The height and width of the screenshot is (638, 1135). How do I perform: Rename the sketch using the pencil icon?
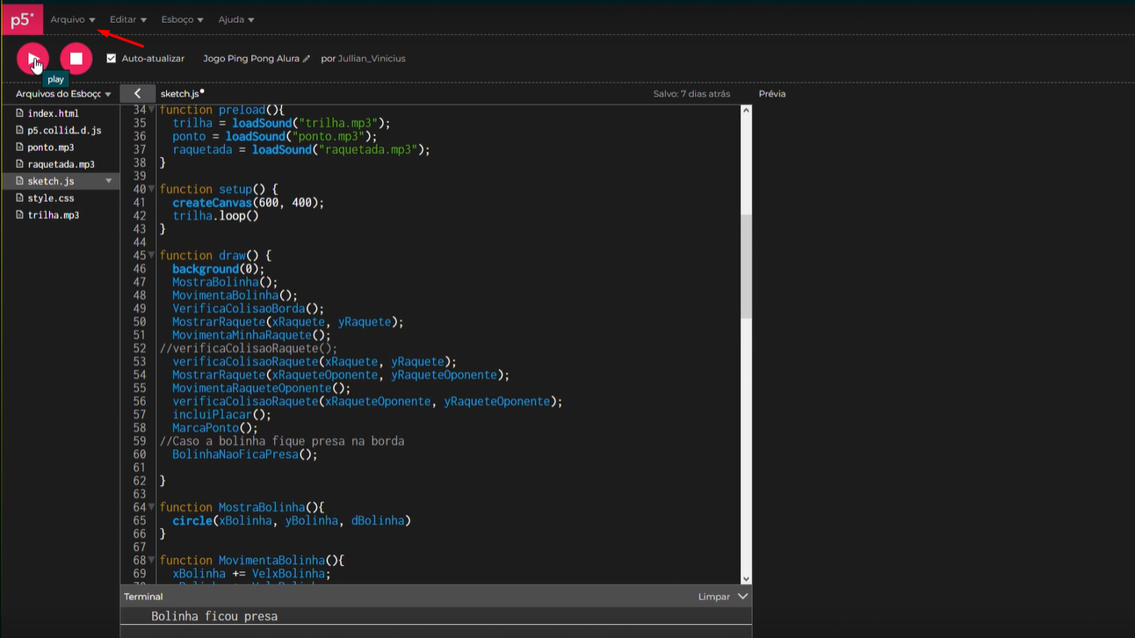pyautogui.click(x=307, y=58)
